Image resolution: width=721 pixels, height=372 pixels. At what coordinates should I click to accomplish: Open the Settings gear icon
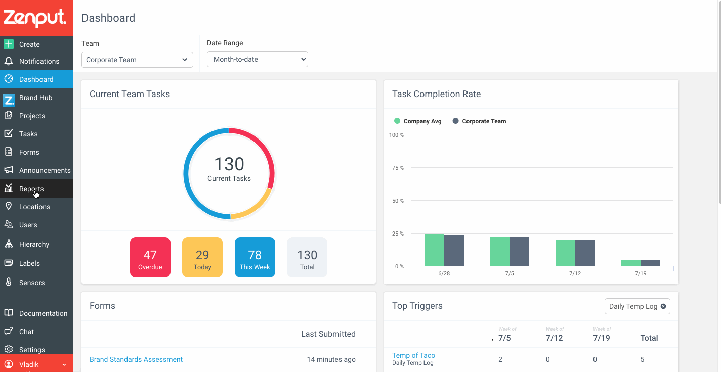point(9,349)
